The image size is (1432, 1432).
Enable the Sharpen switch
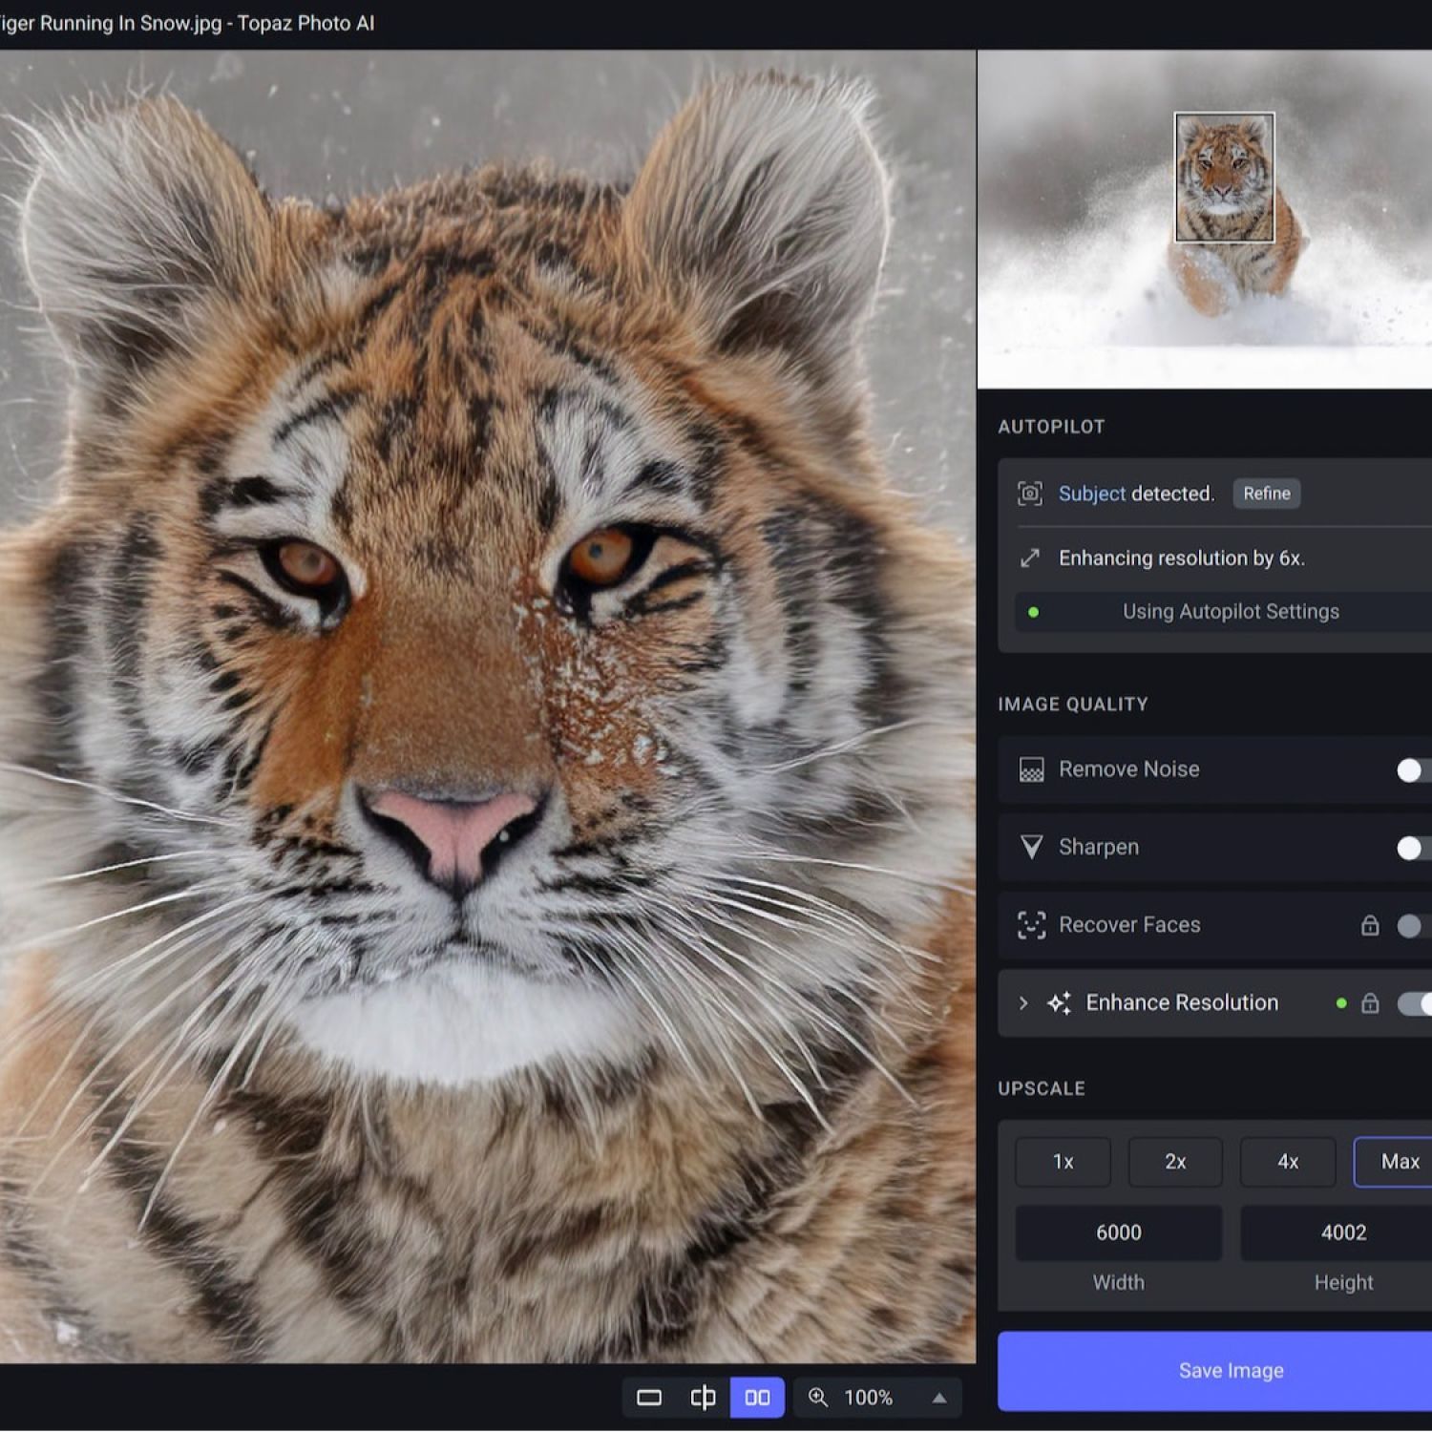(x=1413, y=848)
